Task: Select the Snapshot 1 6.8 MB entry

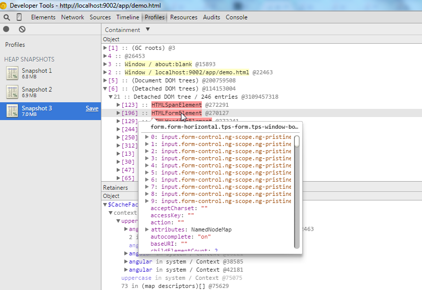Action: 50,73
